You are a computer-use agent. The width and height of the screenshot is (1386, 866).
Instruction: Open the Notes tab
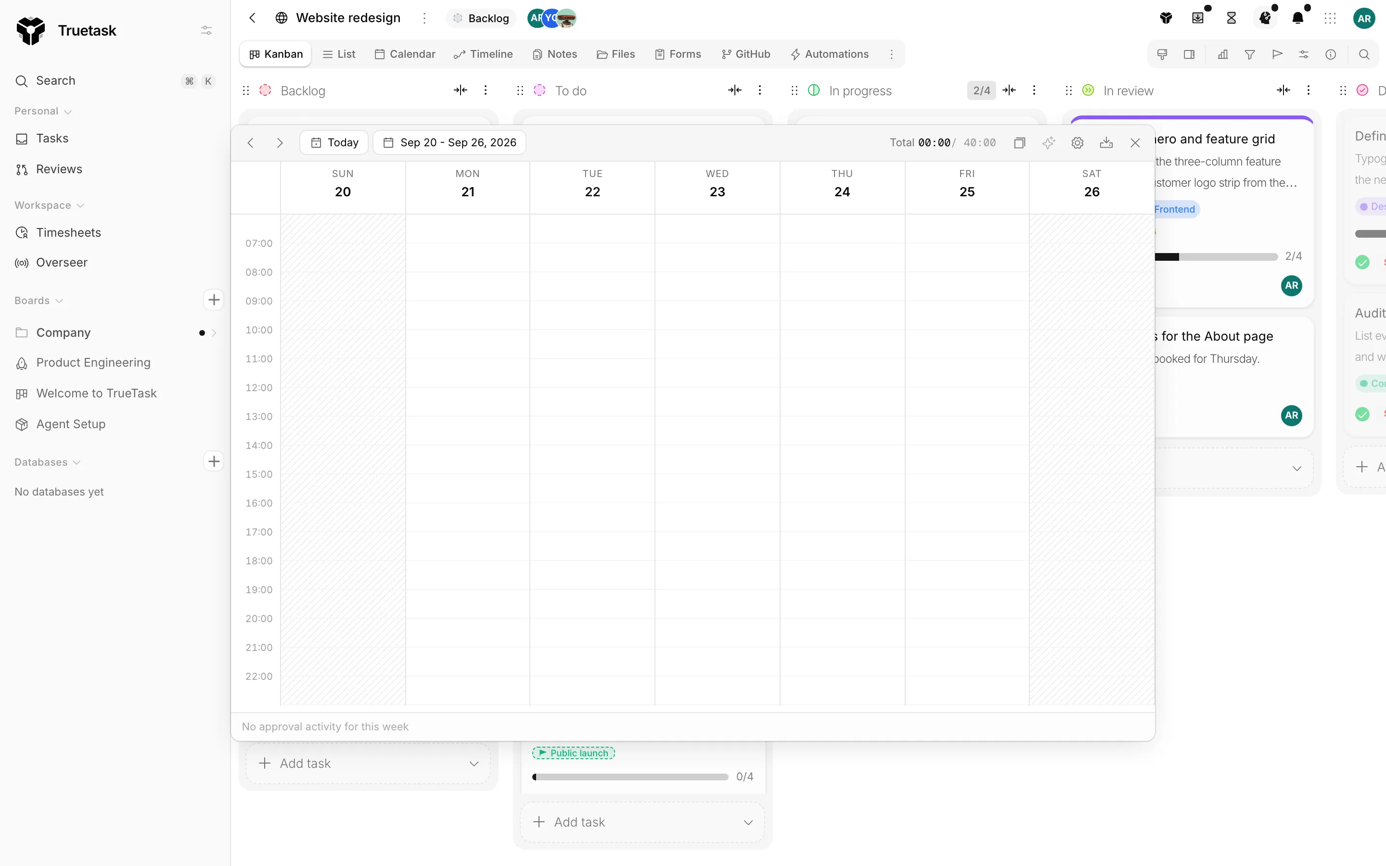coord(555,54)
